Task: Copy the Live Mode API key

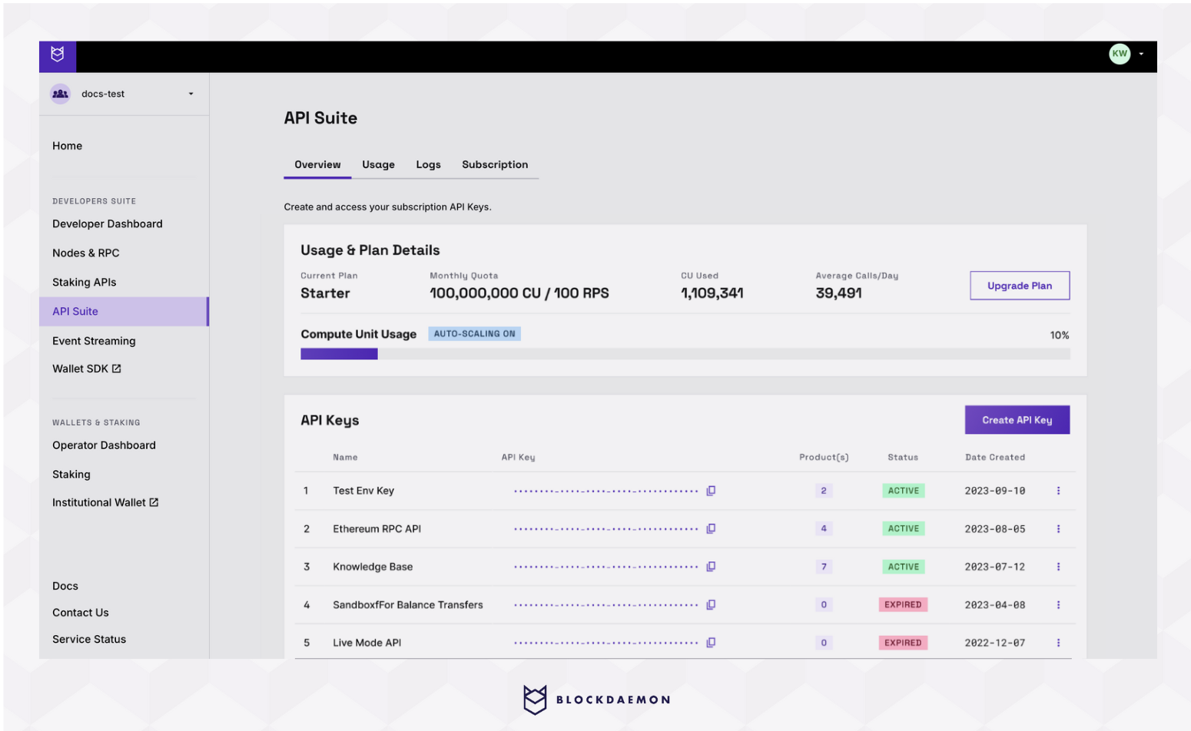Action: click(711, 643)
